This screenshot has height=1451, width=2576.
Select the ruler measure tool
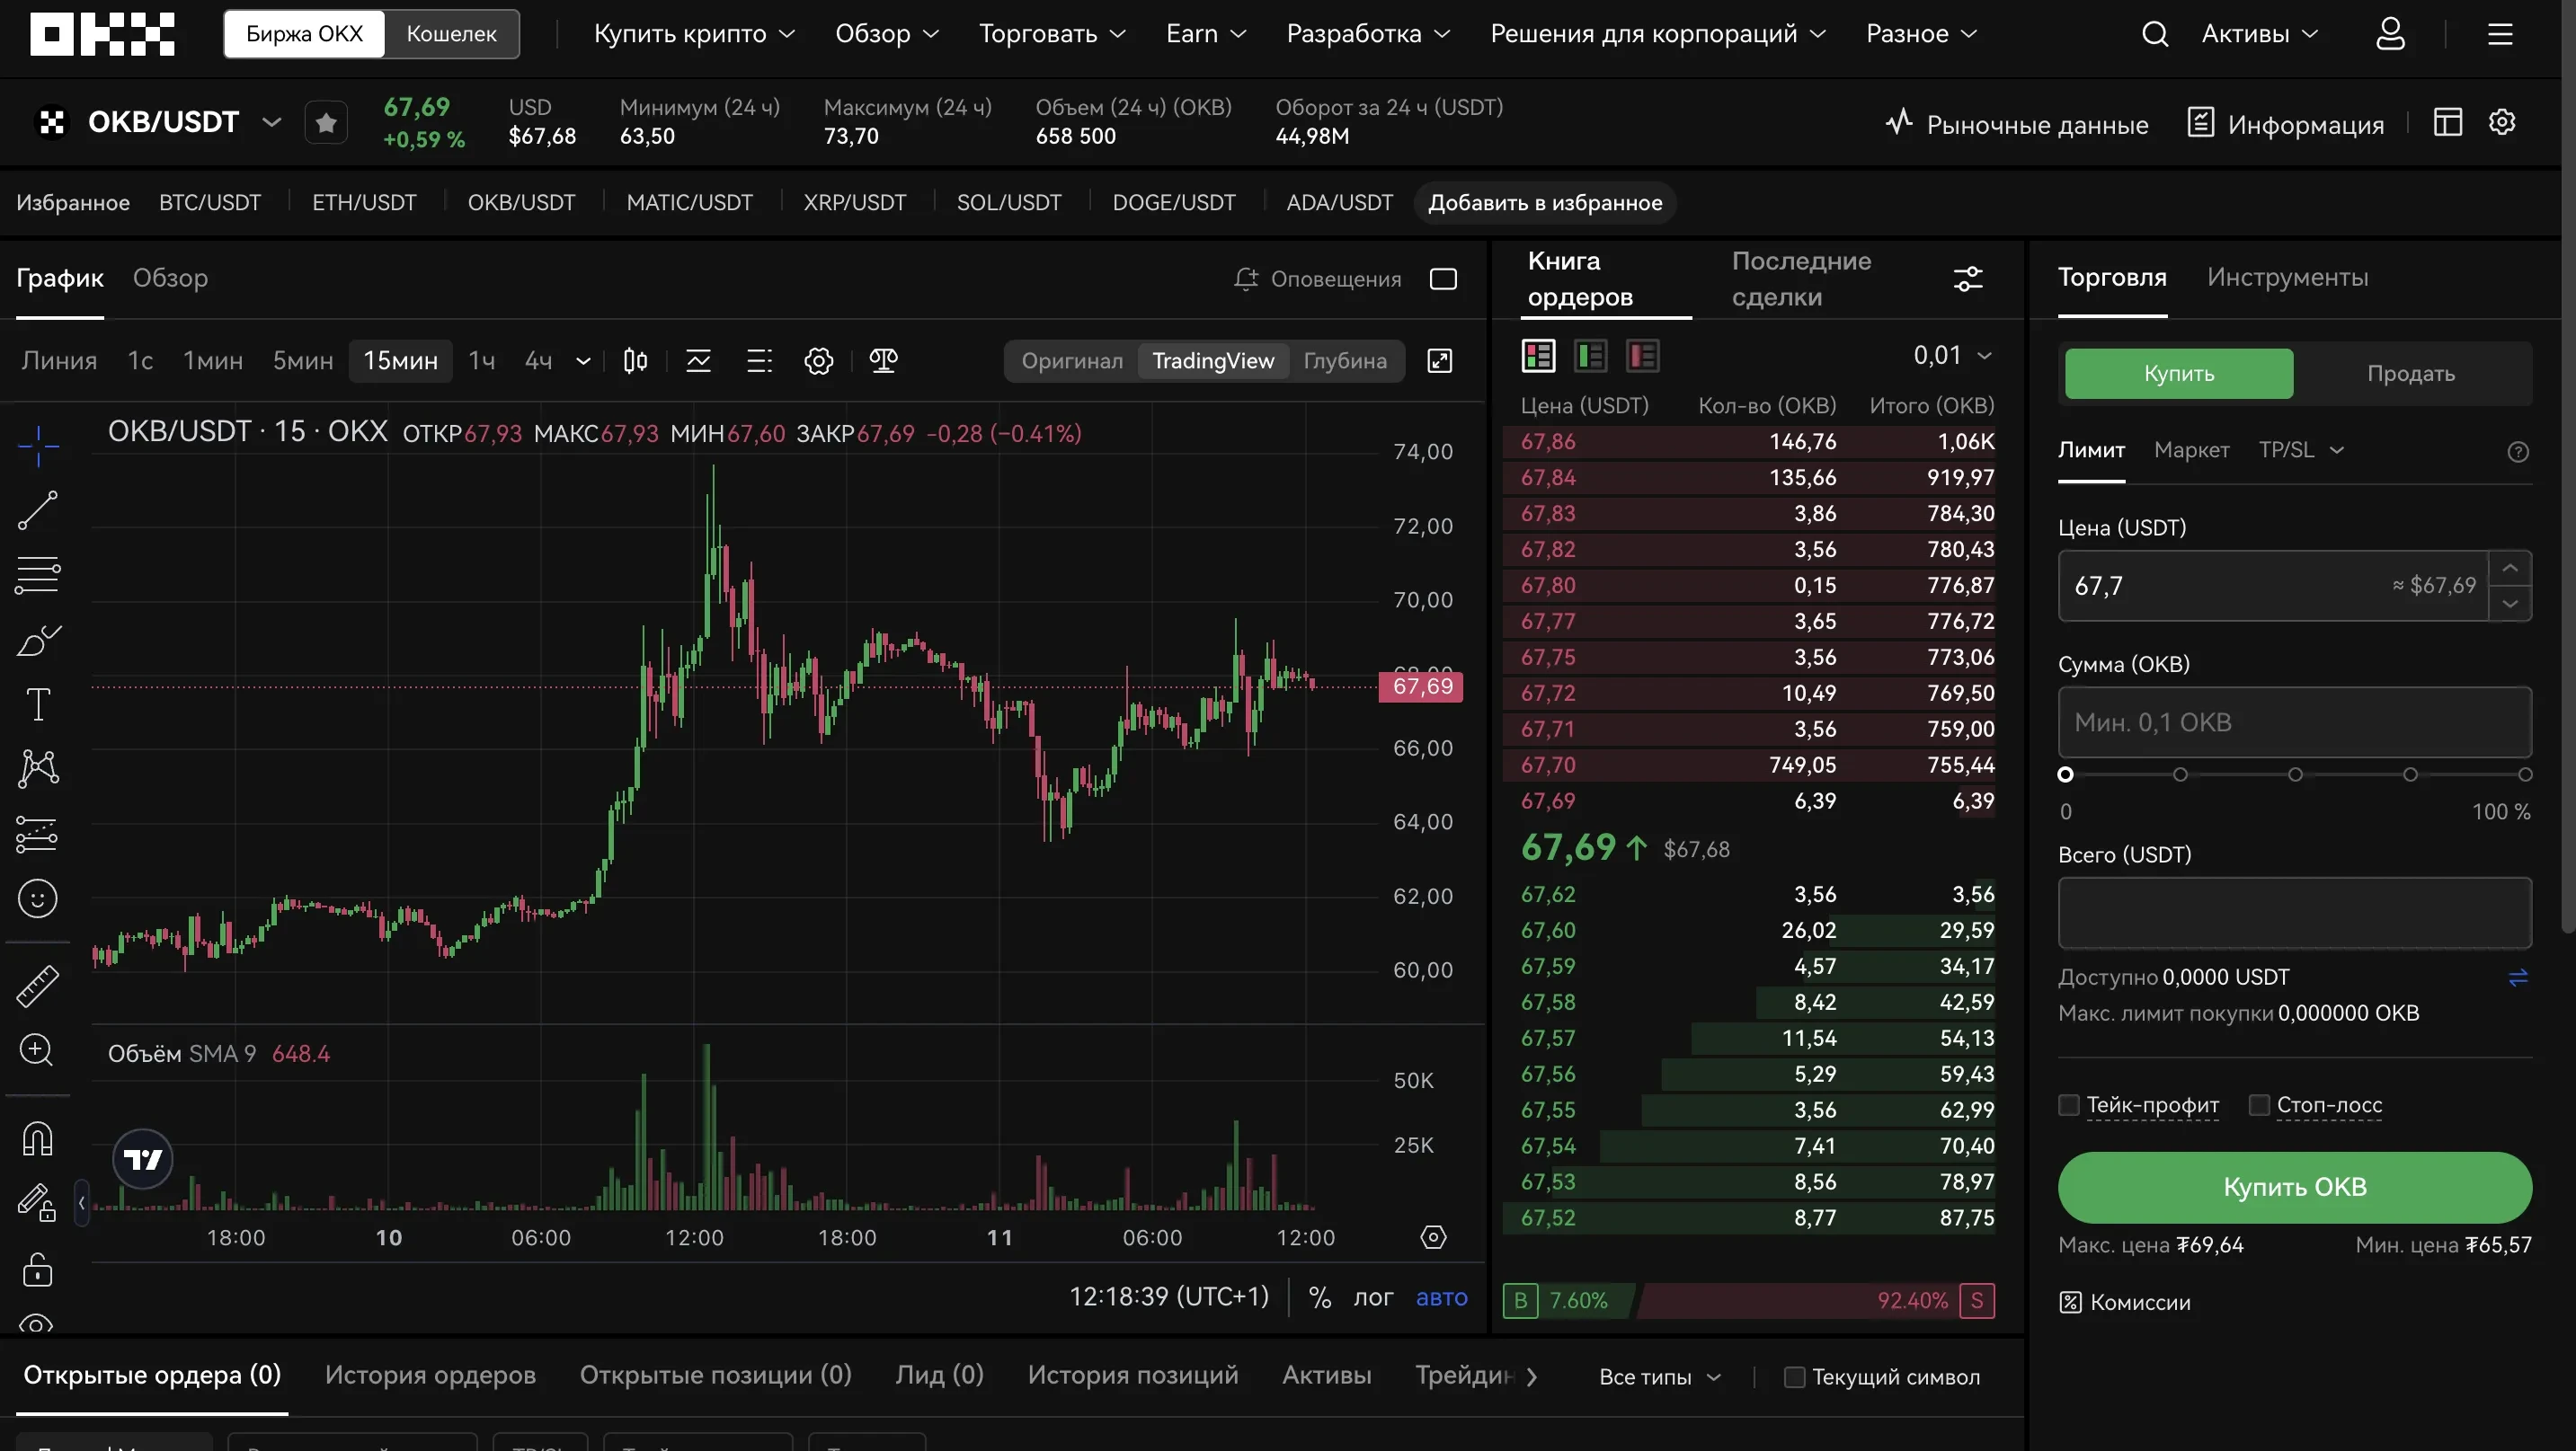tap(38, 986)
